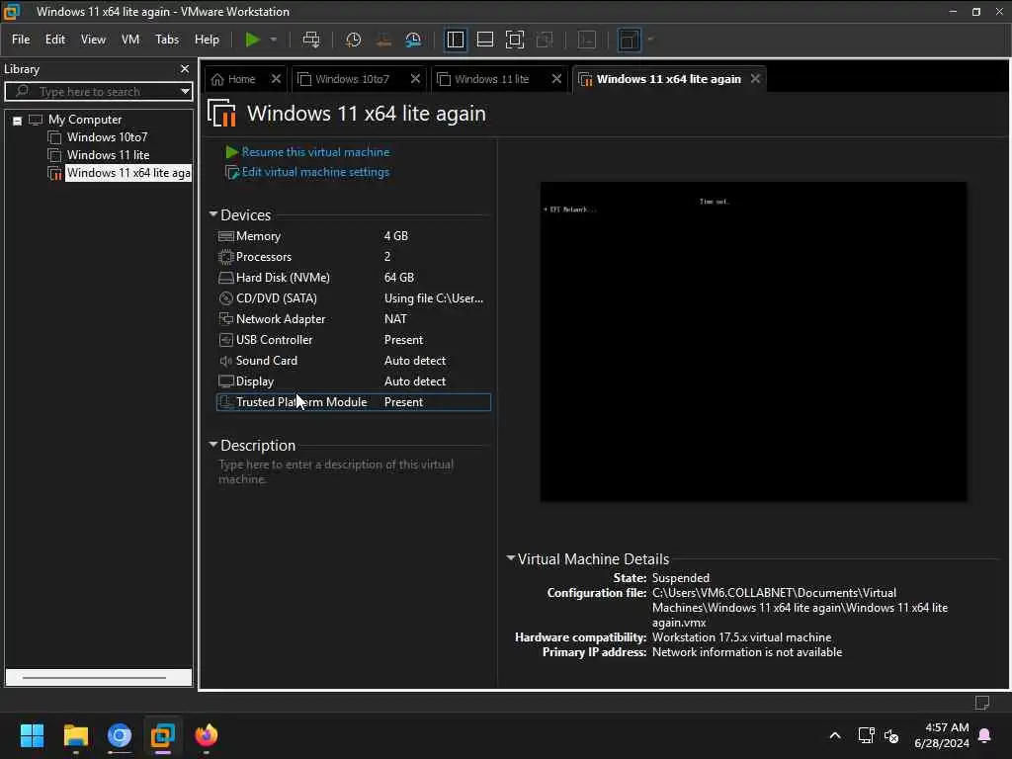Select the Hard Disk (NVMe) device row
The height and width of the screenshot is (759, 1012).
(x=353, y=278)
